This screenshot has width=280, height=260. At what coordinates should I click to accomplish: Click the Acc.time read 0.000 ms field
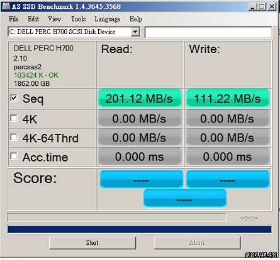point(140,157)
